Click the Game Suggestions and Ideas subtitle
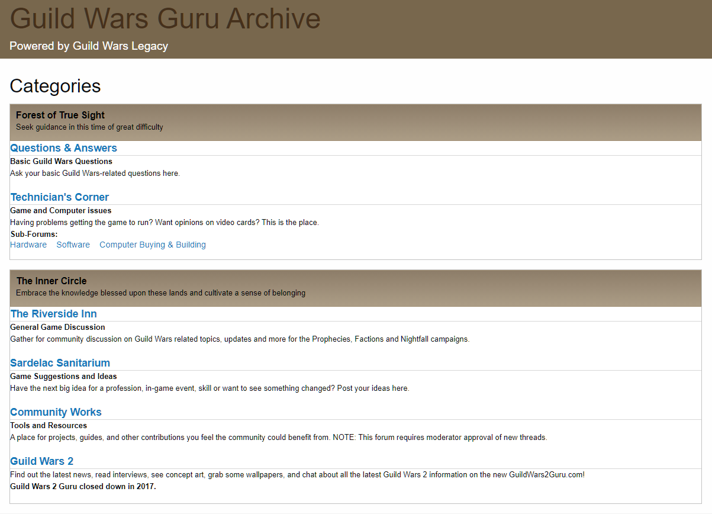 click(x=63, y=376)
